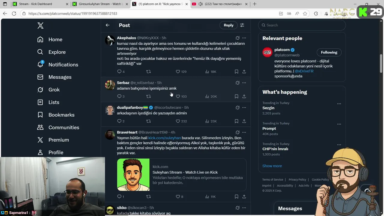Open more menu on sikko reply
384x216 pixels.
[x=244, y=208]
